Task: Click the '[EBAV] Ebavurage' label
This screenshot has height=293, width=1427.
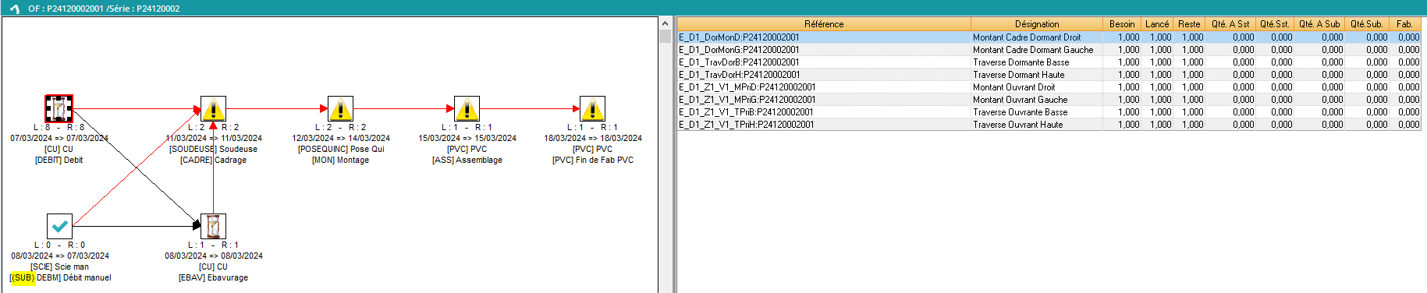Action: 213,277
